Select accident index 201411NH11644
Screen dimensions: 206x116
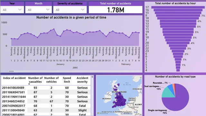(x=14, y=97)
